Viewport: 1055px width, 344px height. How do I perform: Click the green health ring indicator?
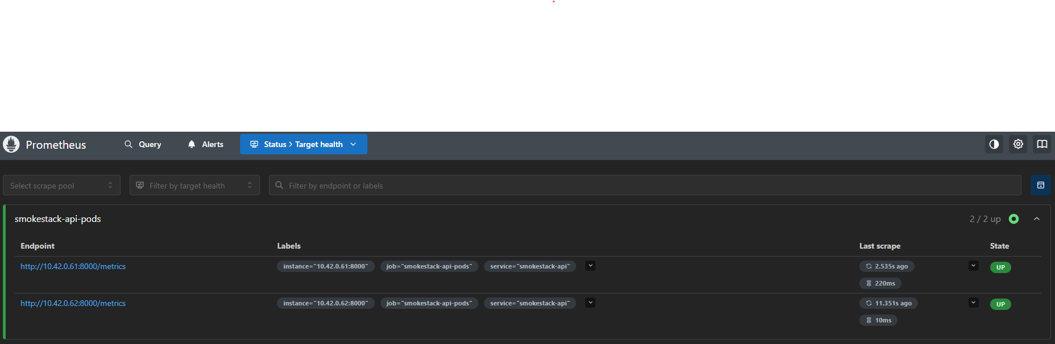[x=1013, y=219]
